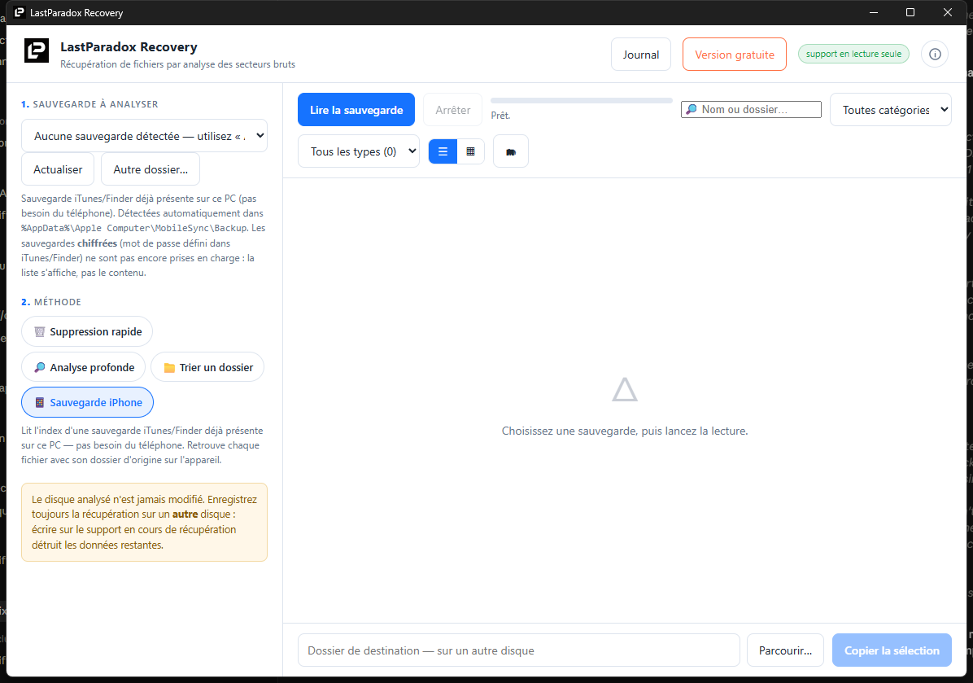Click the Prêt. status text
This screenshot has width=973, height=683.
500,116
